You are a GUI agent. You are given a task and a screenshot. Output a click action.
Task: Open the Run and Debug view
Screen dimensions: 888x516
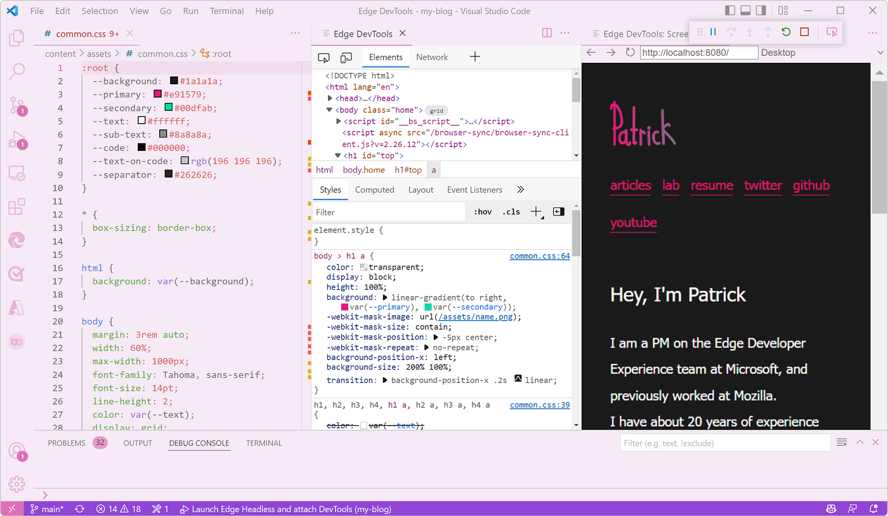click(16, 139)
